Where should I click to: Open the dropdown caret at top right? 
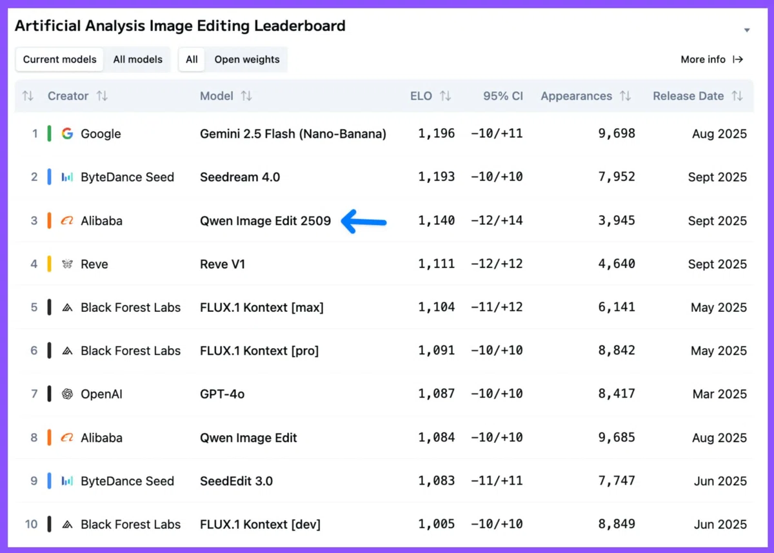747,30
